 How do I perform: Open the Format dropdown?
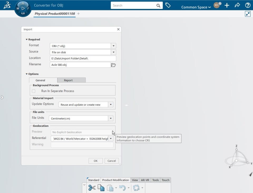point(113,46)
